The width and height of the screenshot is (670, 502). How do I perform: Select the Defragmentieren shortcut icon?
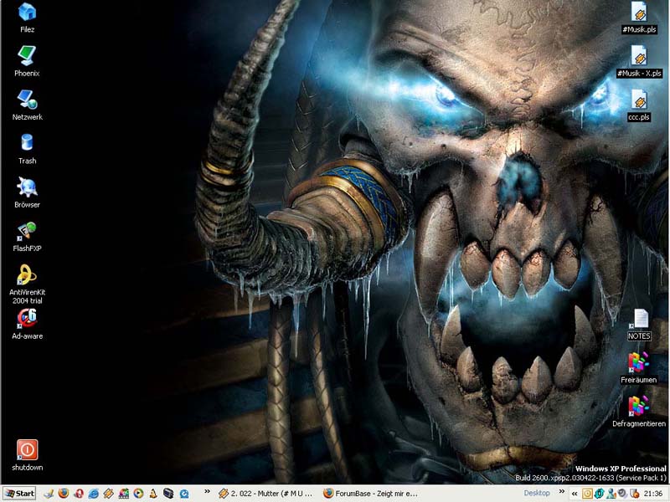639,412
